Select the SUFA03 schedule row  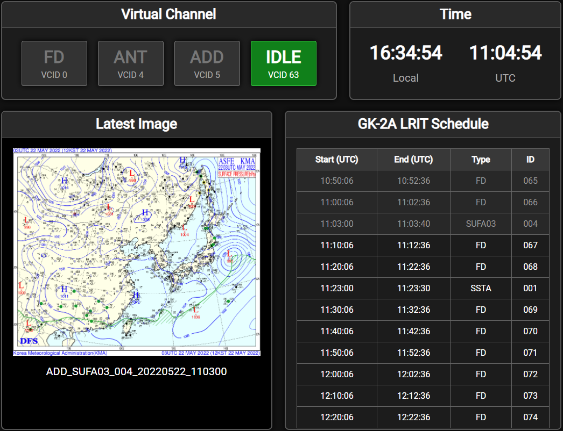(424, 224)
